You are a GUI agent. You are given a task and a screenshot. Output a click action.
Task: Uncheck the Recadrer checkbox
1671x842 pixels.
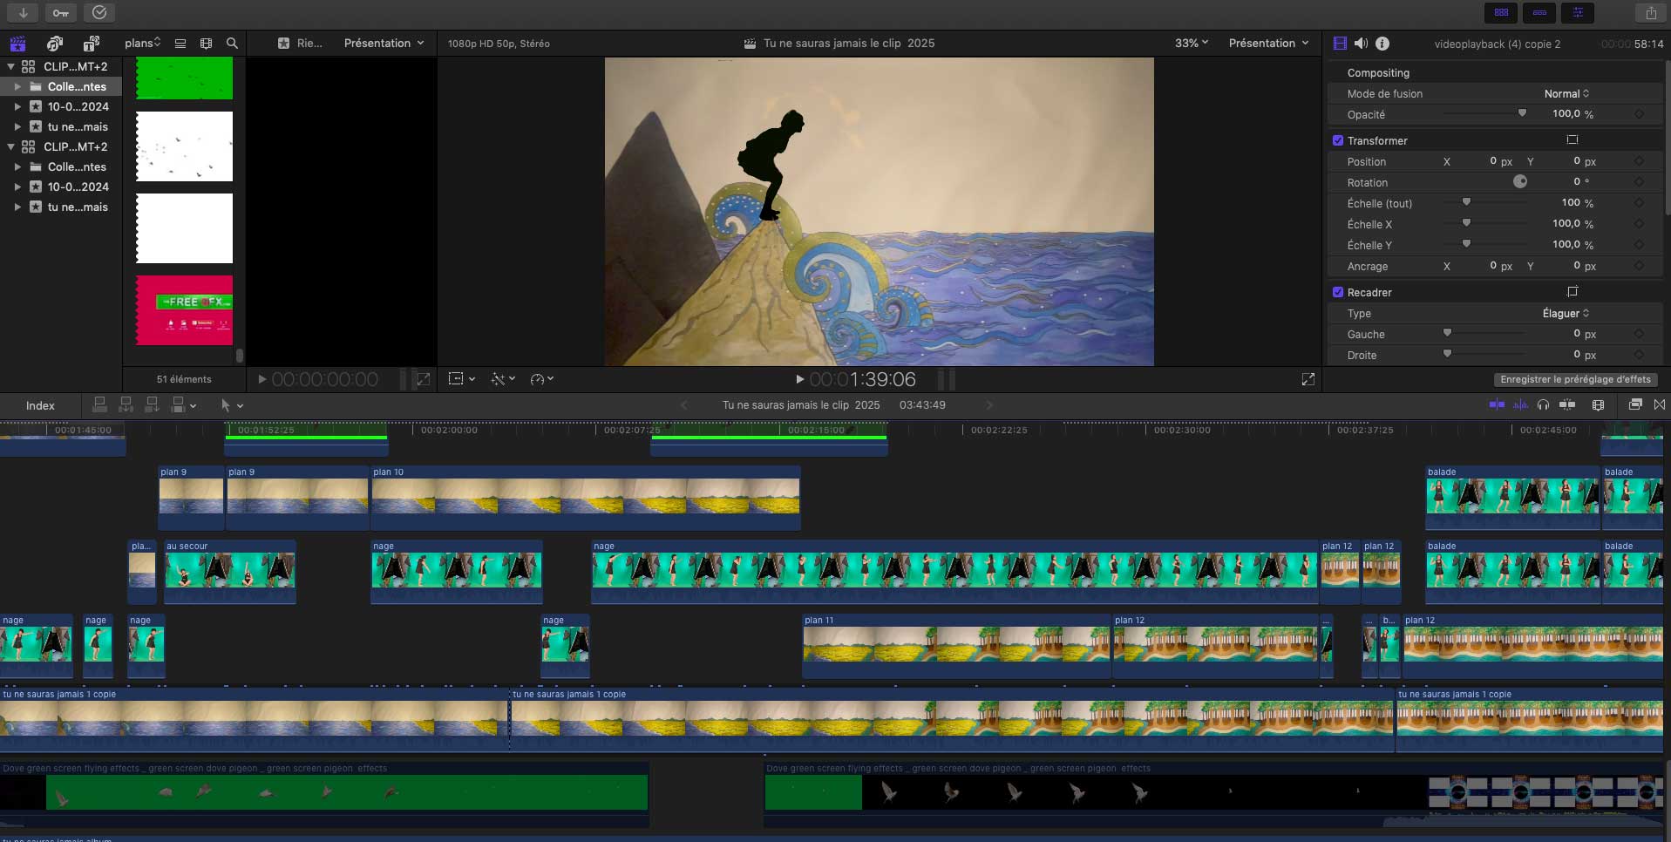click(1338, 292)
